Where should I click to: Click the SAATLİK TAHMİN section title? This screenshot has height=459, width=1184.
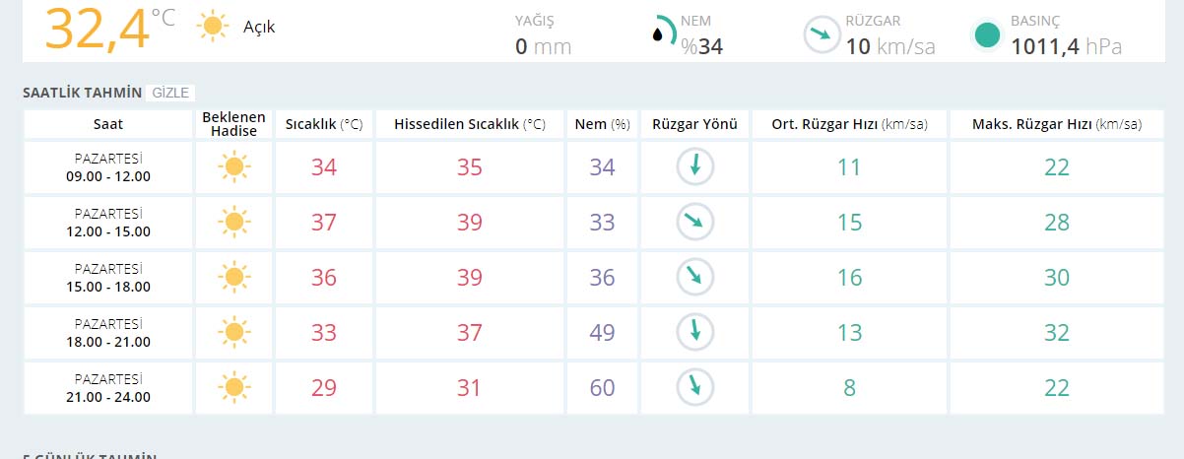coord(83,93)
